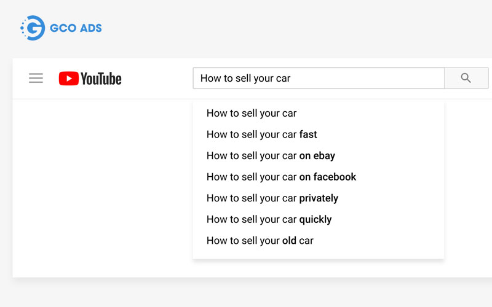Select the 'How to sell your old car' suggestion
The image size is (492, 307).
coord(260,241)
